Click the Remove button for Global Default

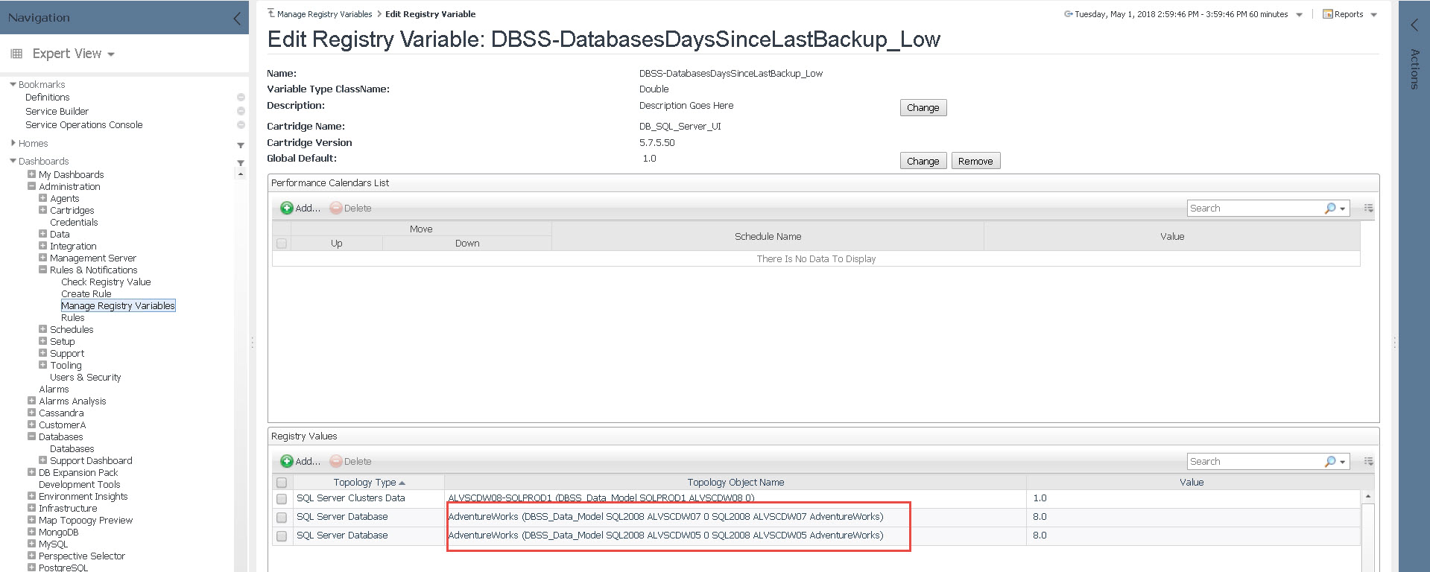[975, 162]
